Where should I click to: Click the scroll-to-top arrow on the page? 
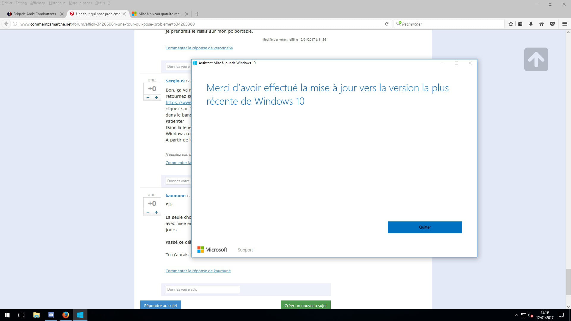tap(536, 59)
